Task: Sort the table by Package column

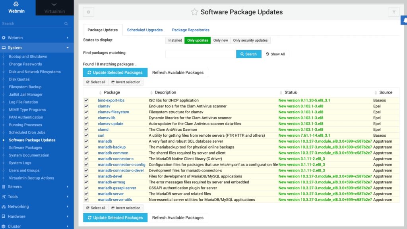Action: point(112,92)
